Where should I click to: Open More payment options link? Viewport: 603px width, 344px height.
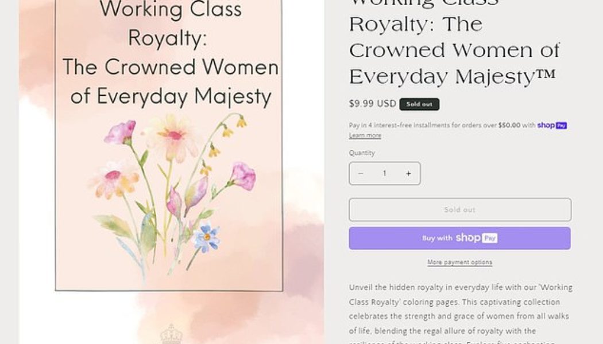459,263
